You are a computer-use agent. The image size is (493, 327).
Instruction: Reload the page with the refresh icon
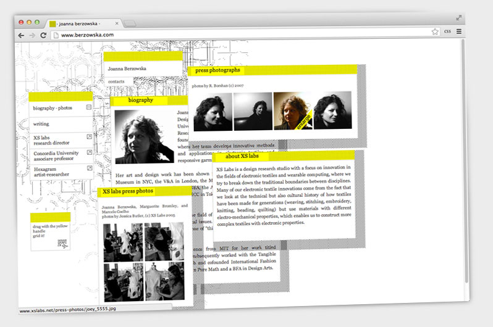pyautogui.click(x=44, y=35)
